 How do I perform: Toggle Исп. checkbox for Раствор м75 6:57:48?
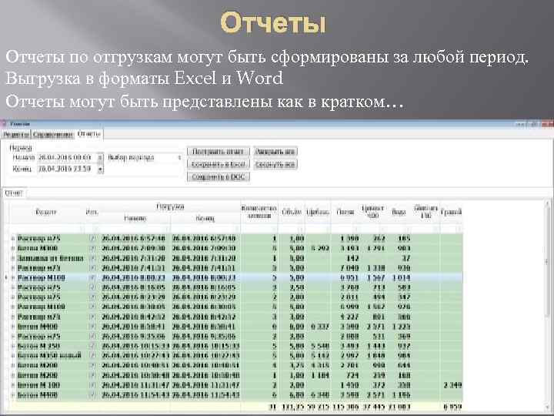[x=92, y=238]
